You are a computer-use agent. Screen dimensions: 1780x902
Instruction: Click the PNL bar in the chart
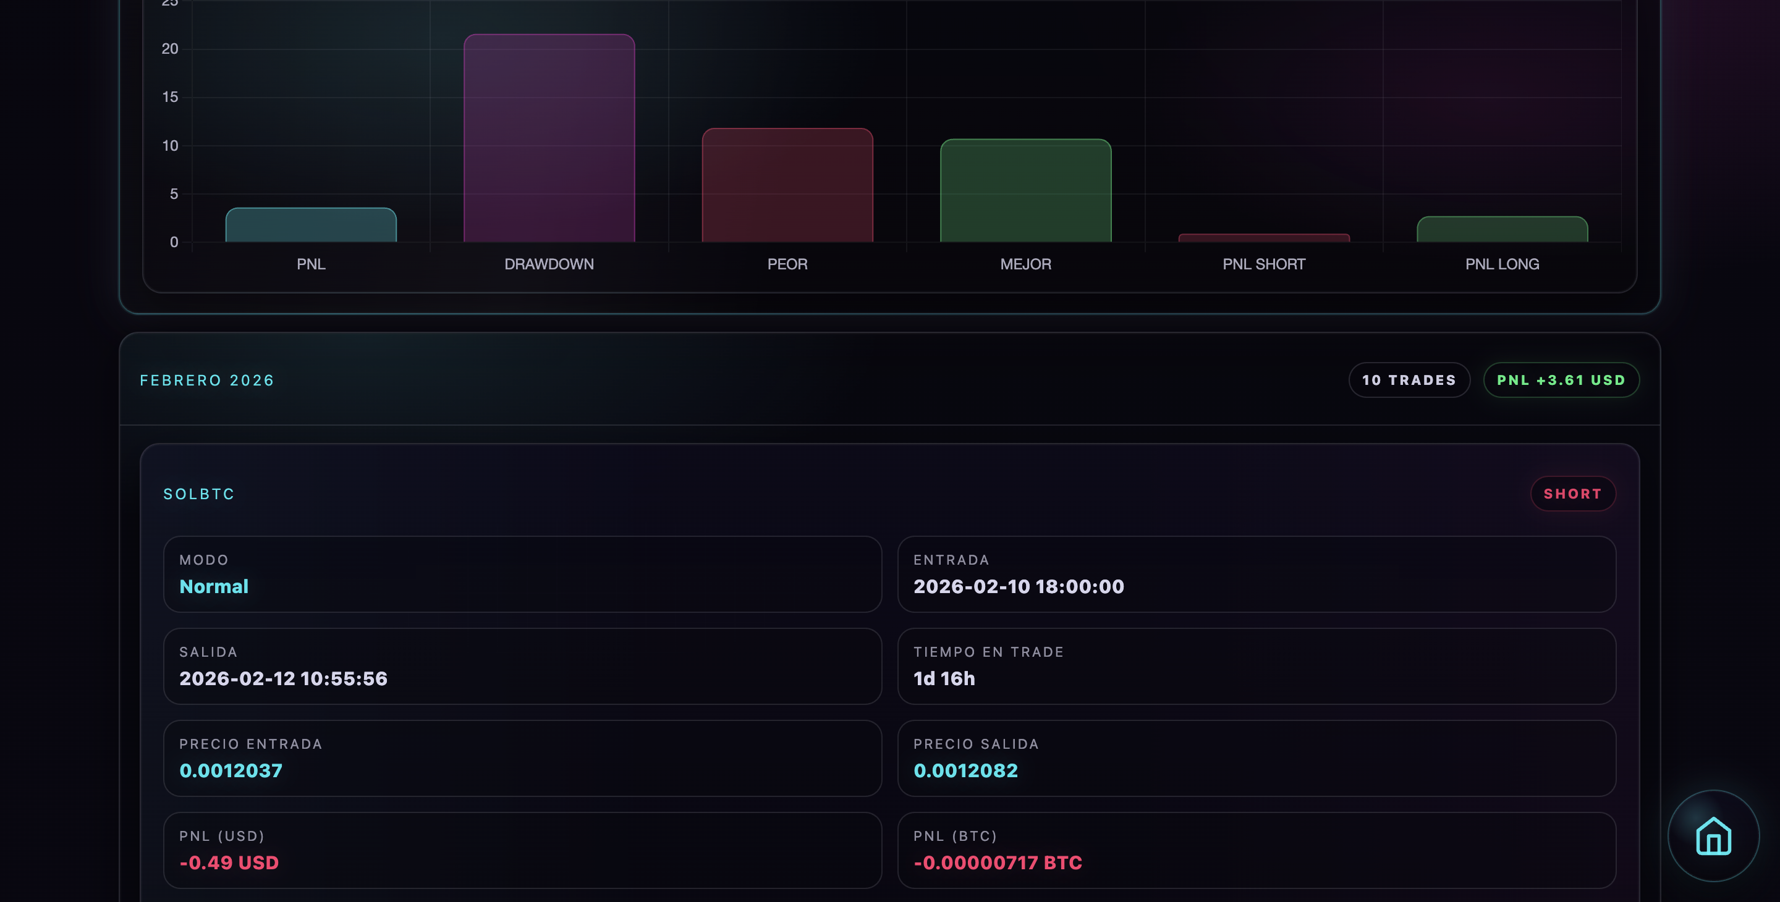click(311, 225)
